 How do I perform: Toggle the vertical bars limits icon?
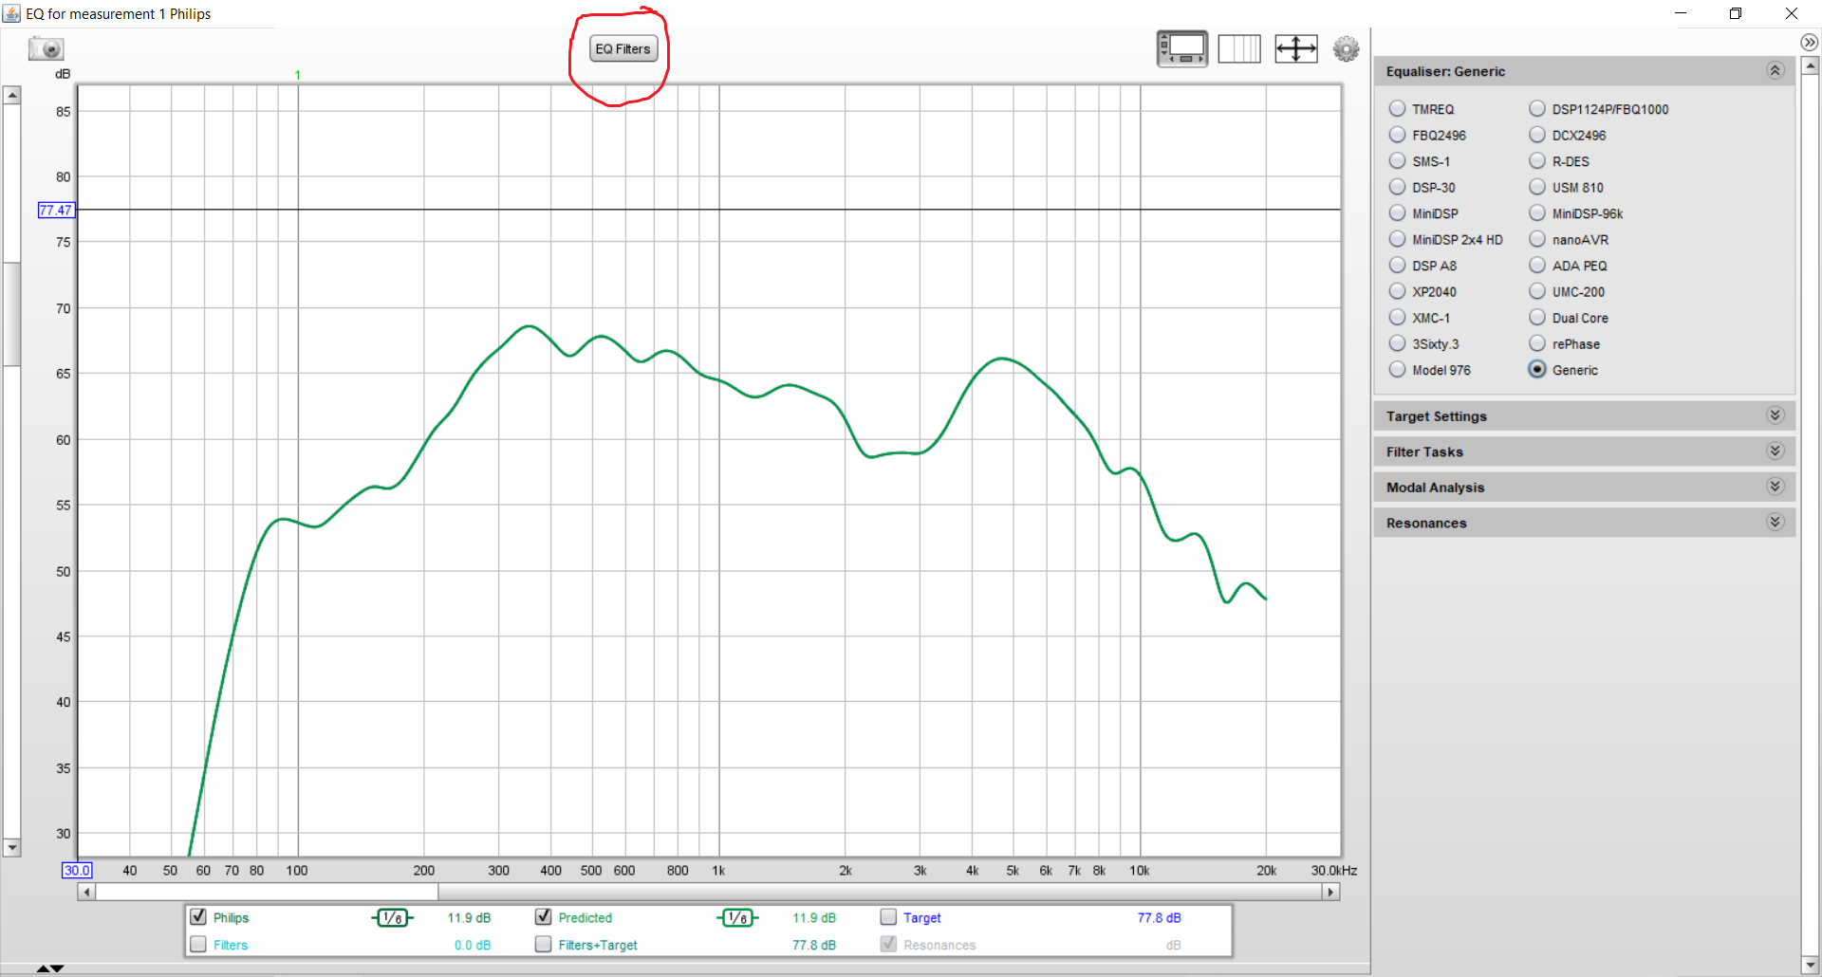(1239, 48)
